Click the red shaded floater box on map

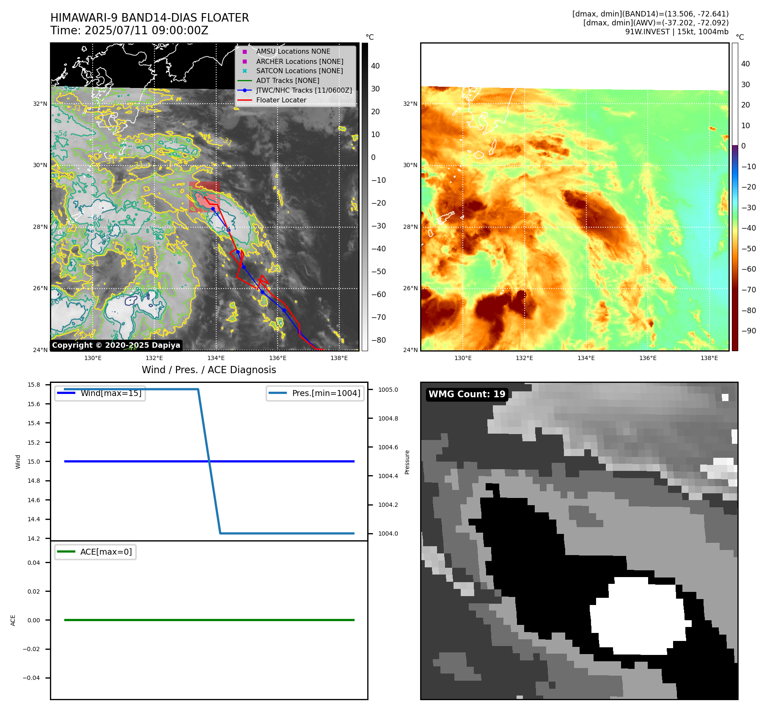[204, 197]
